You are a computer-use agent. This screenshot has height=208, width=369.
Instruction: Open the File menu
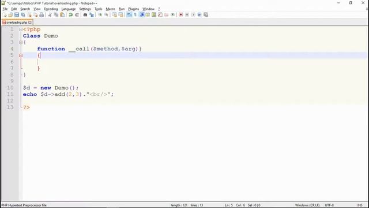[x=5, y=9]
